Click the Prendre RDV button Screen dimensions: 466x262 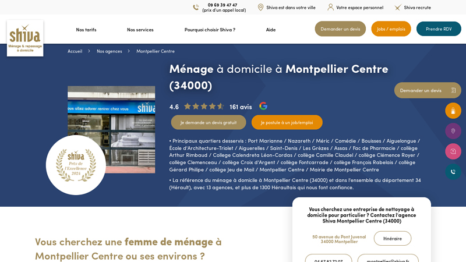pyautogui.click(x=439, y=29)
